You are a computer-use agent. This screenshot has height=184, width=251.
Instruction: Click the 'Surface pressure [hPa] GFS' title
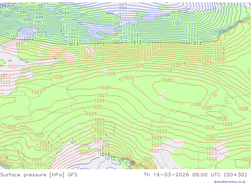tap(39, 175)
